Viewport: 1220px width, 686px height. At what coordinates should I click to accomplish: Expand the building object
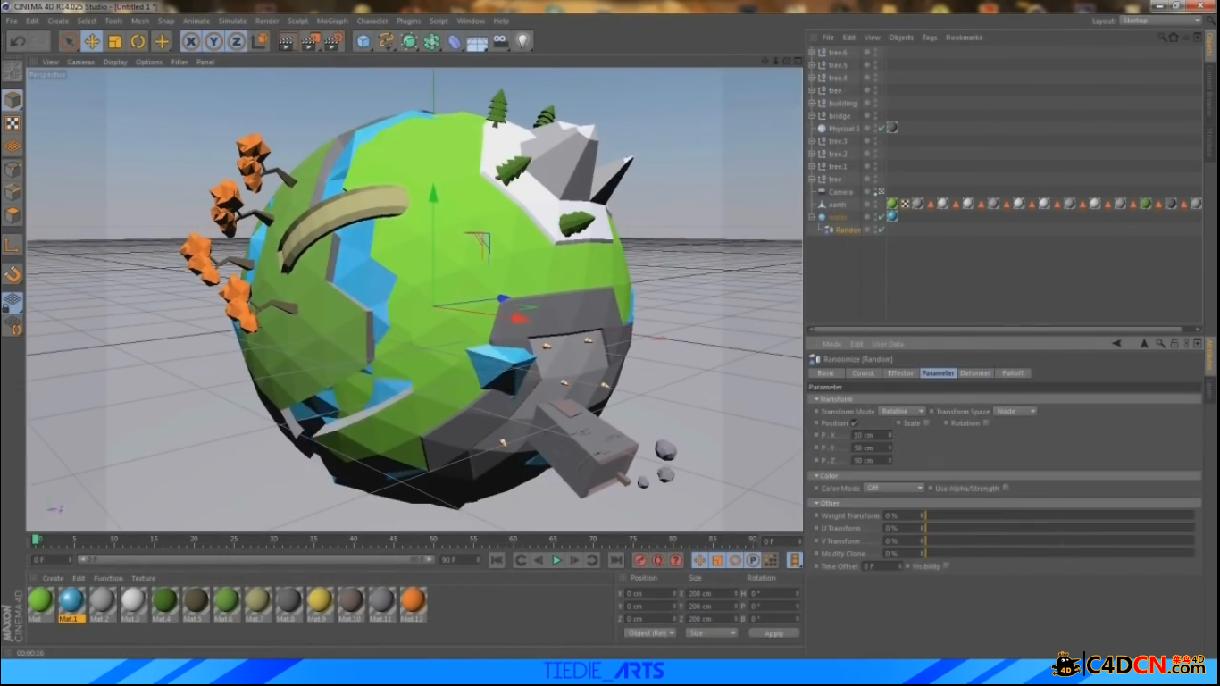click(812, 103)
